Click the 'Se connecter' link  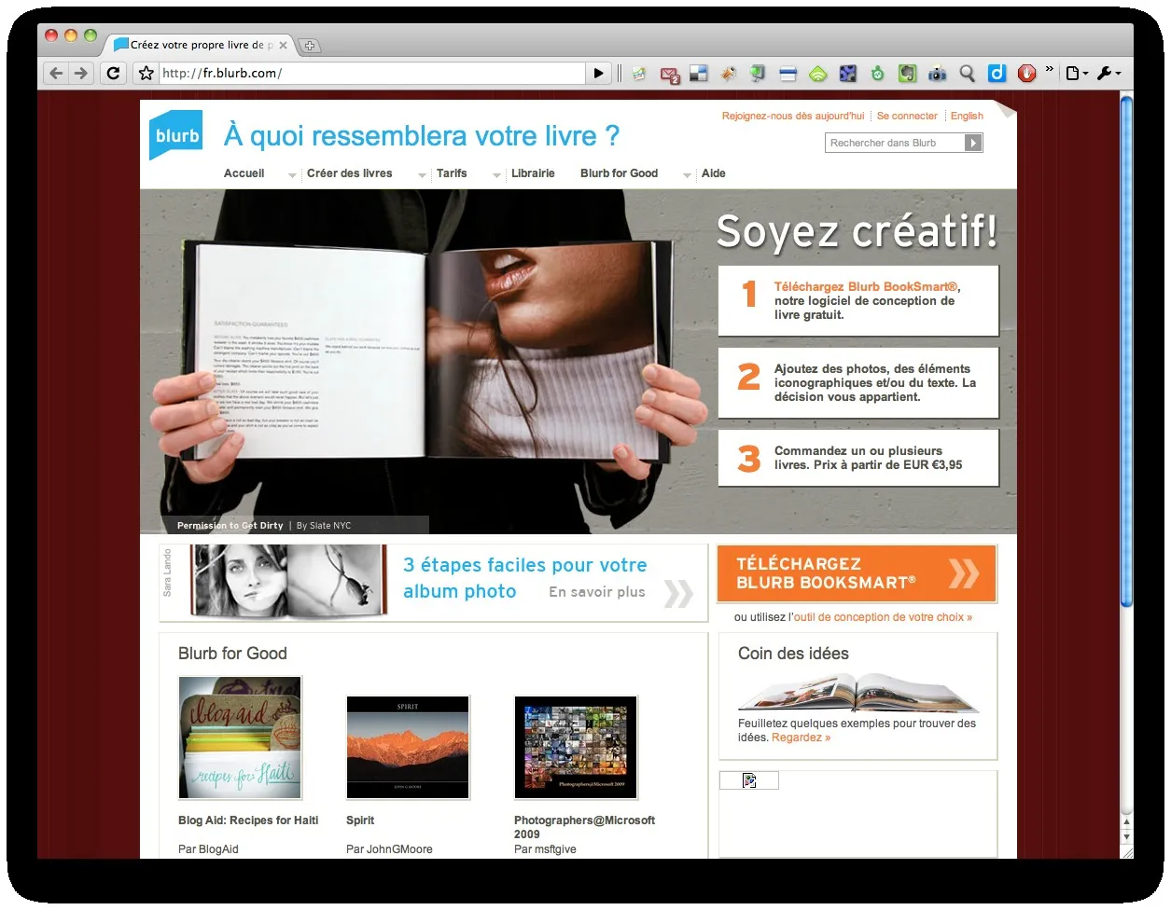click(907, 117)
